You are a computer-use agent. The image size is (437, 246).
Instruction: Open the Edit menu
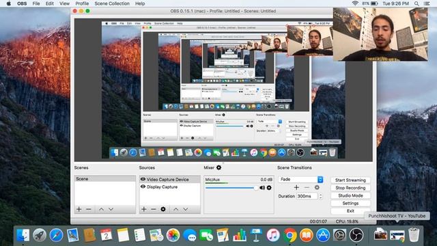[x=50, y=3]
